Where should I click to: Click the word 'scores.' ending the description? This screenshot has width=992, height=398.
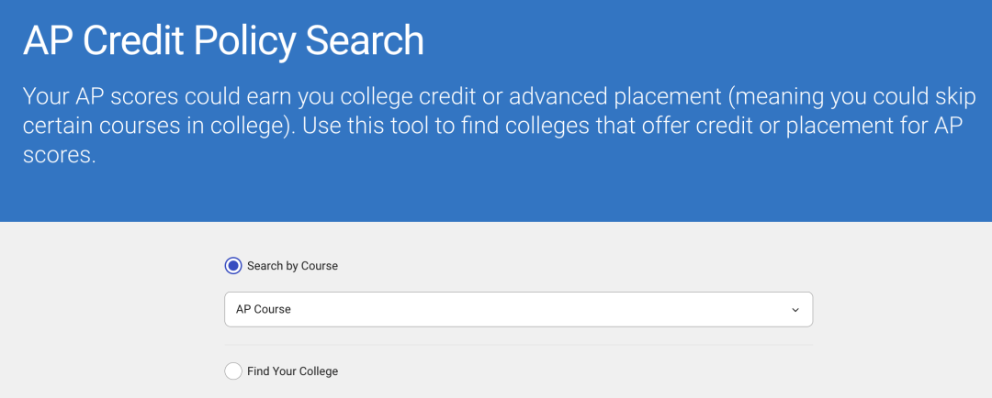58,155
